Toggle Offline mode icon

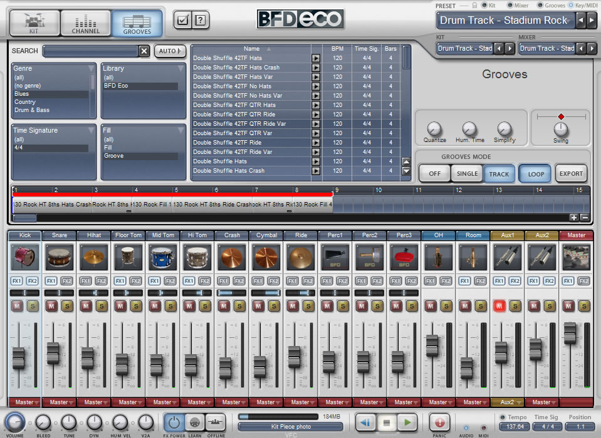[216, 423]
